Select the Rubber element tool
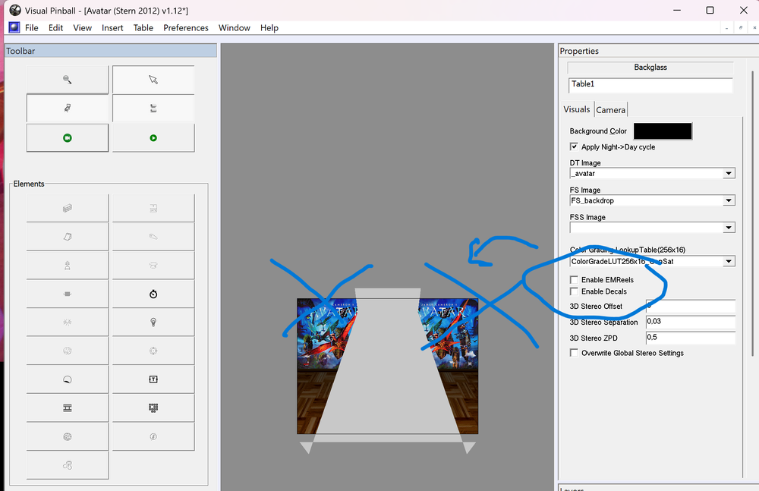The width and height of the screenshot is (759, 491). tap(68, 465)
